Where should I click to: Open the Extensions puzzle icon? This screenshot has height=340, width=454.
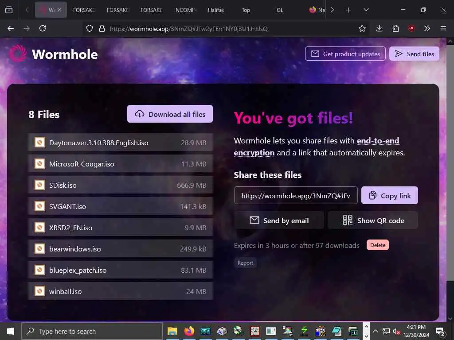click(395, 28)
